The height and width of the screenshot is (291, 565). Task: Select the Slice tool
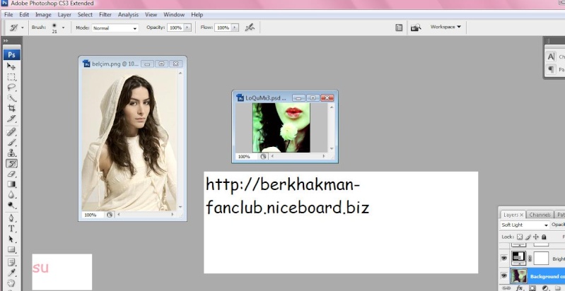[x=11, y=119]
